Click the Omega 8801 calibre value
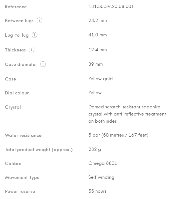This screenshot has width=170, height=199. pyautogui.click(x=103, y=163)
